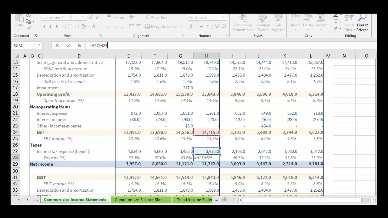The width and height of the screenshot is (388, 218).
Task: Open Alignment dialog launcher
Action: pyautogui.click(x=183, y=36)
